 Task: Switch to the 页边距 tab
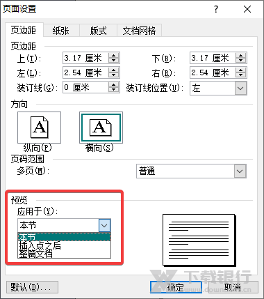pyautogui.click(x=24, y=30)
